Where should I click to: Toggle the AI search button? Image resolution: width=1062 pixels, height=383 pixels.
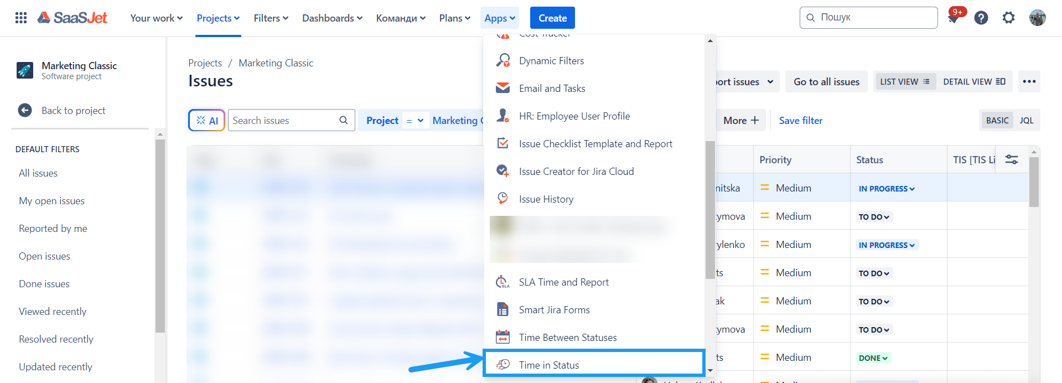[x=206, y=120]
